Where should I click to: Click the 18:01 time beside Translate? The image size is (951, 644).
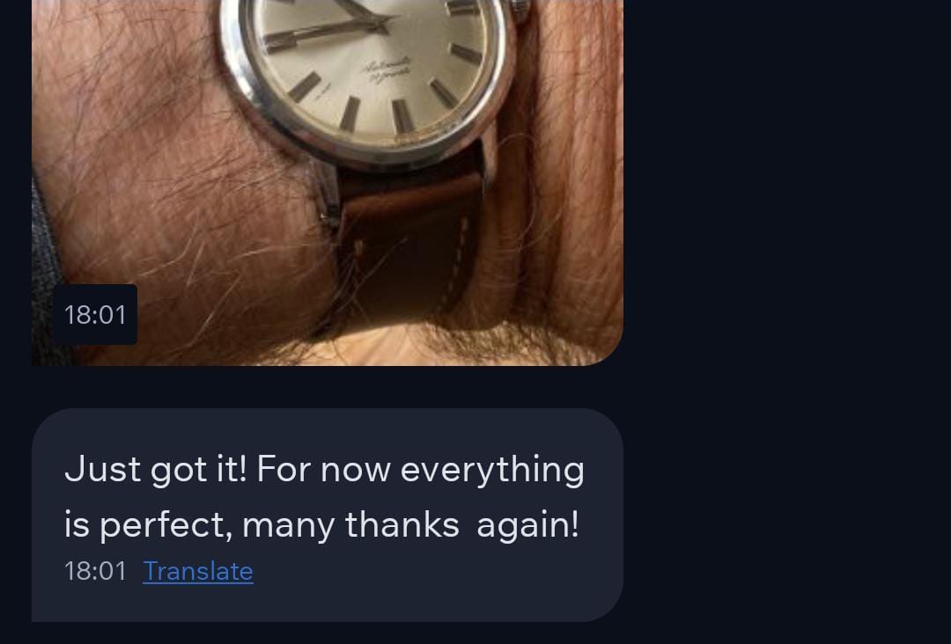95,571
